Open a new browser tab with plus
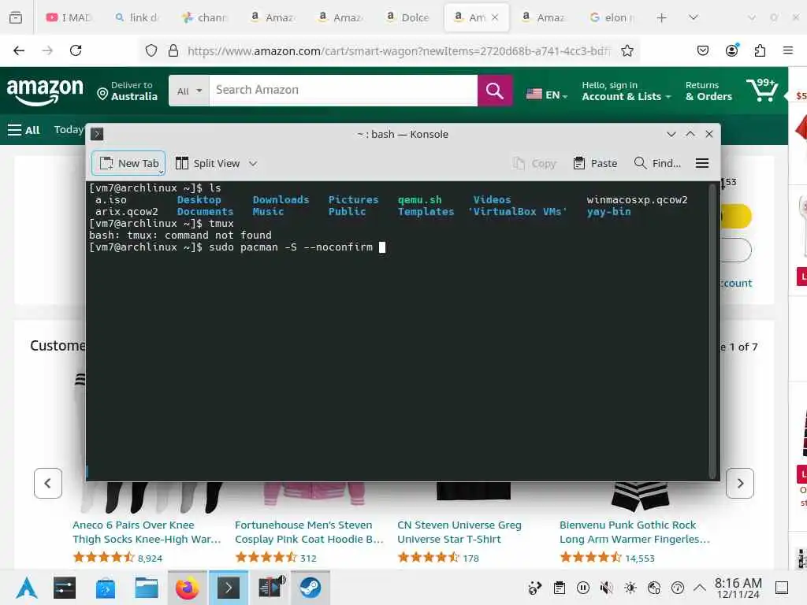The height and width of the screenshot is (605, 807). [662, 18]
